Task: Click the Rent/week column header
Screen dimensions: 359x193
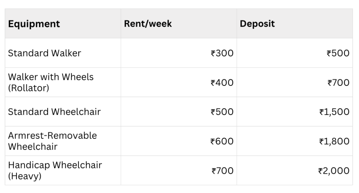Action: [x=148, y=24]
